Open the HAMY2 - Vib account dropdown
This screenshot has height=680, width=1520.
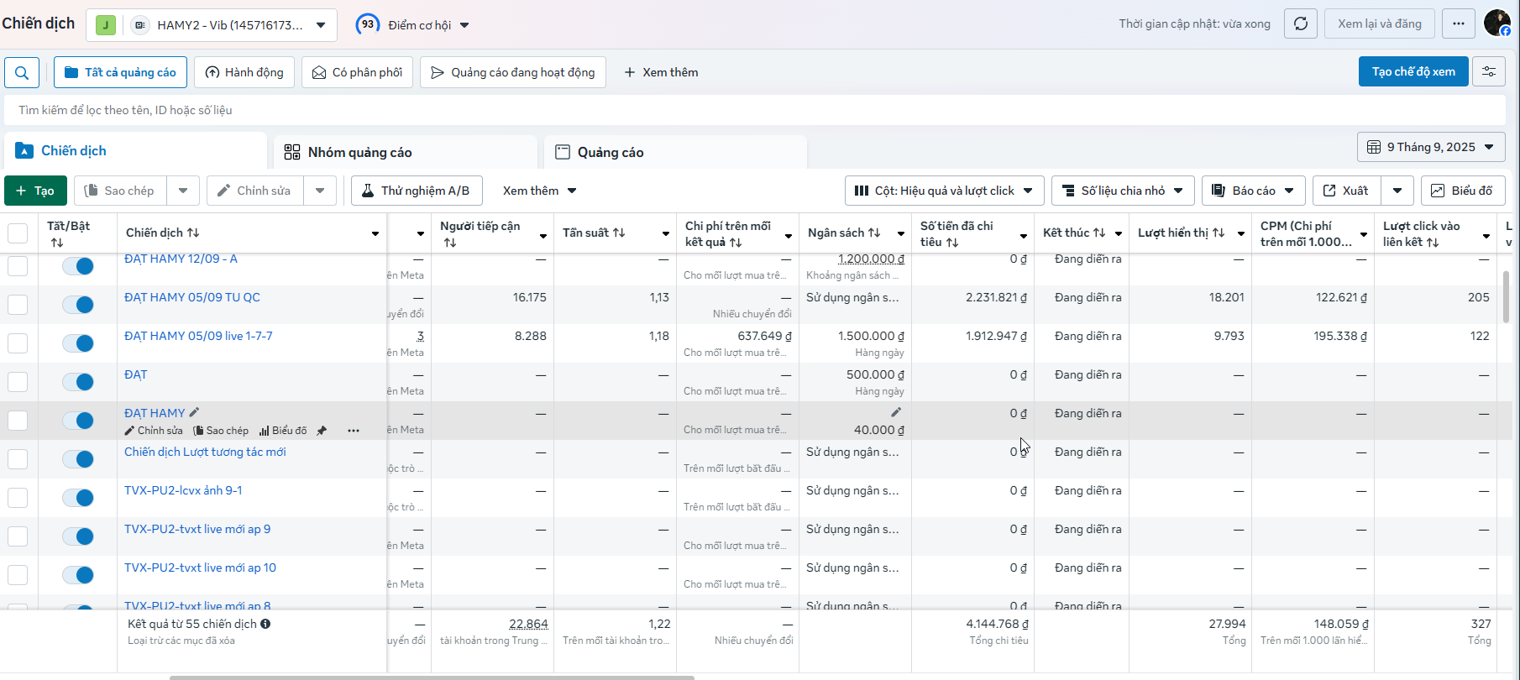coord(212,25)
